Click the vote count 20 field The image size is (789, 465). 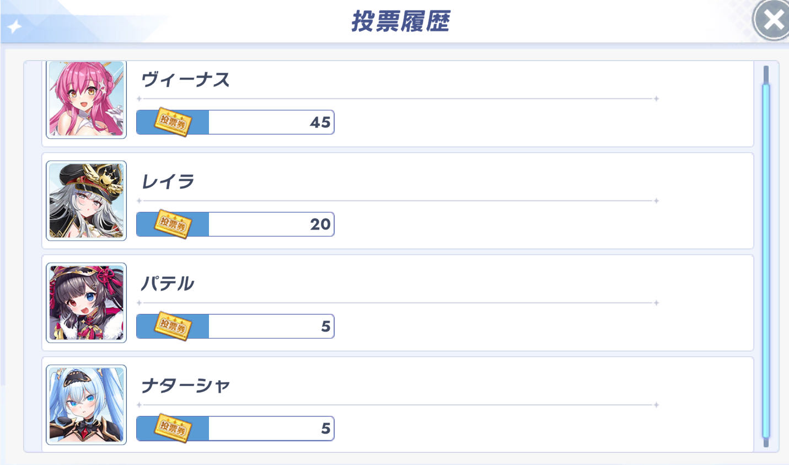click(235, 224)
